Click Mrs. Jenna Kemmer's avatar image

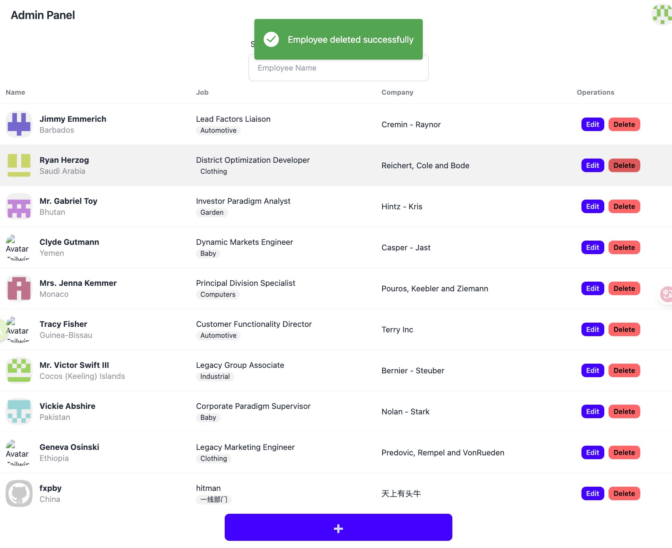click(19, 288)
